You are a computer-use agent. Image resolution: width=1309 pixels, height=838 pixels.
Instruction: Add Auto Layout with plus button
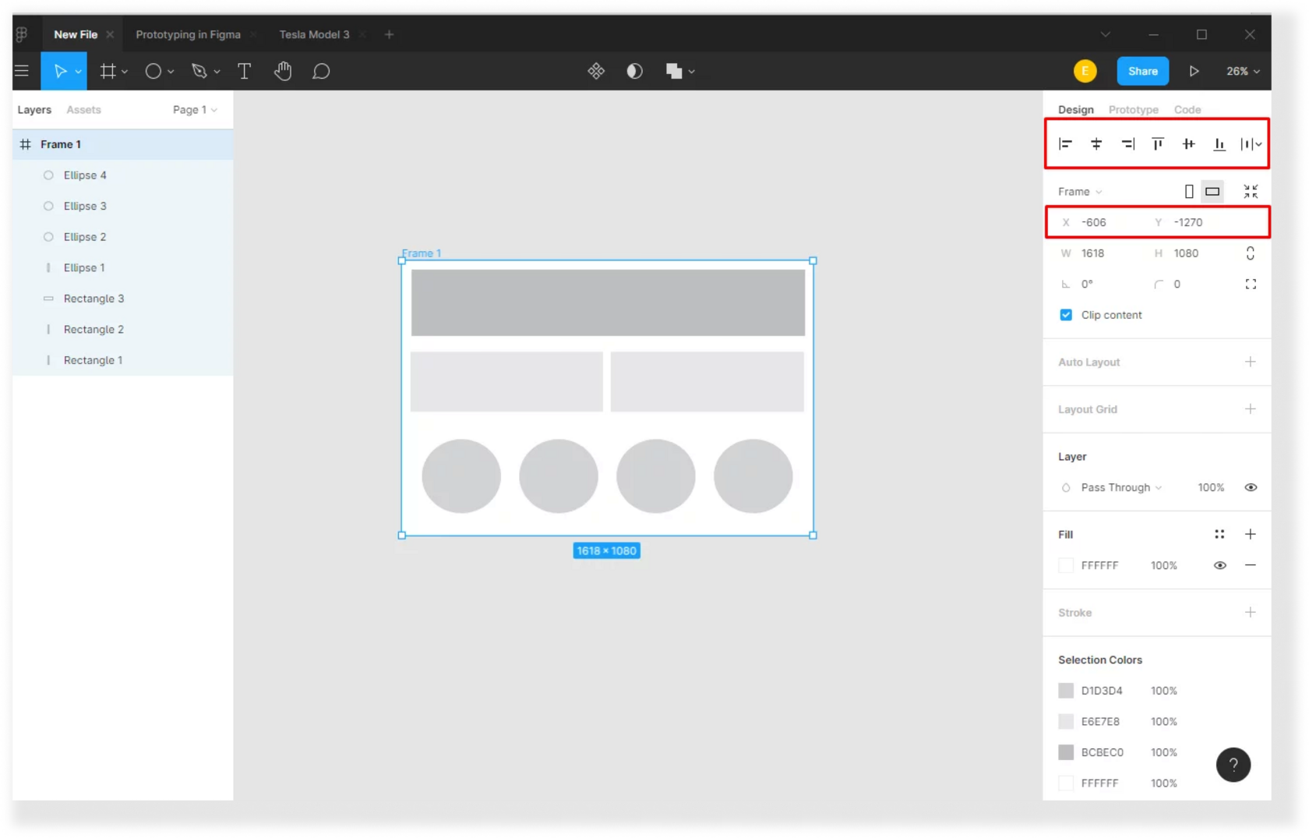tap(1250, 362)
